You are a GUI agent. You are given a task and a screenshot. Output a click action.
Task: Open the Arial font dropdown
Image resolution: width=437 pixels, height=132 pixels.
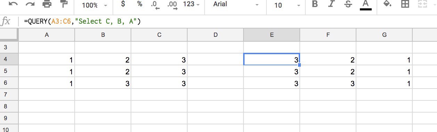click(x=236, y=5)
